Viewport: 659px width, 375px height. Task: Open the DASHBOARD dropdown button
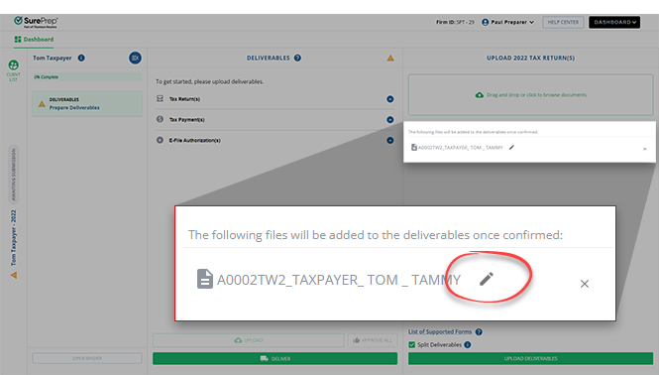click(614, 22)
